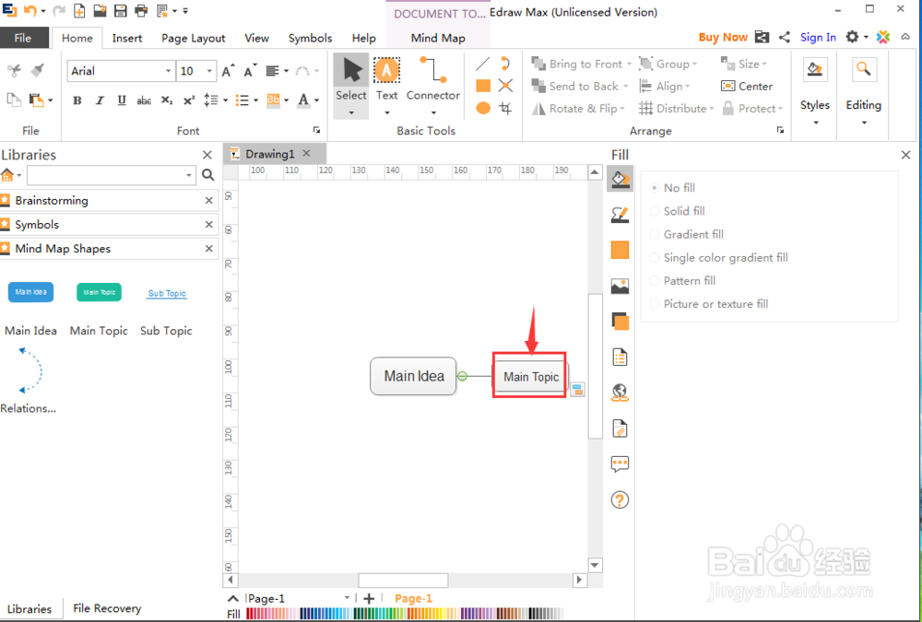Pick the arc drawing tool

(505, 64)
